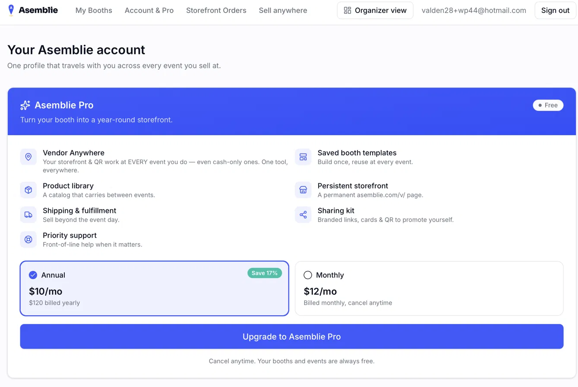Click the Product library heading

coord(68,186)
